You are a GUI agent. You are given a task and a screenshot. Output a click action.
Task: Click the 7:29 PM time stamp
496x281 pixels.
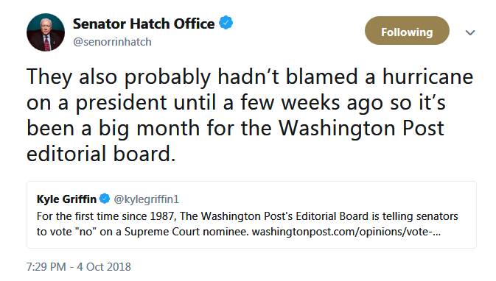pyautogui.click(x=46, y=267)
